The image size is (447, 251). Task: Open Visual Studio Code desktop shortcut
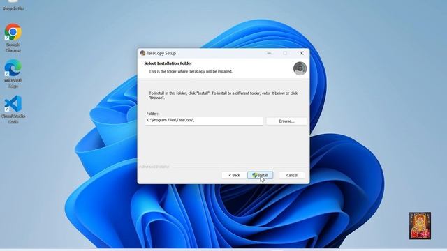[13, 109]
